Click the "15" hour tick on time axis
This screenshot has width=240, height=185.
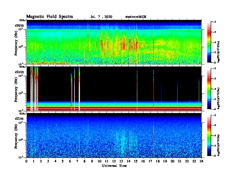pyautogui.click(x=136, y=161)
